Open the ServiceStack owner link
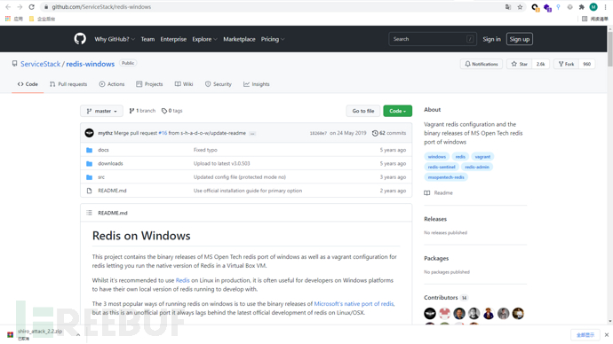The width and height of the screenshot is (613, 344). tap(40, 64)
